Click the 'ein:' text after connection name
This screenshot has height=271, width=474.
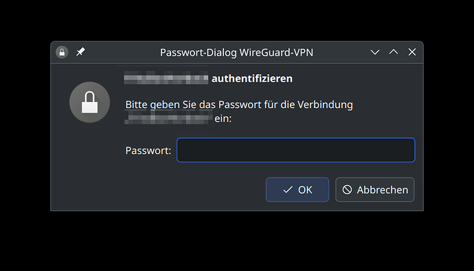tap(223, 118)
